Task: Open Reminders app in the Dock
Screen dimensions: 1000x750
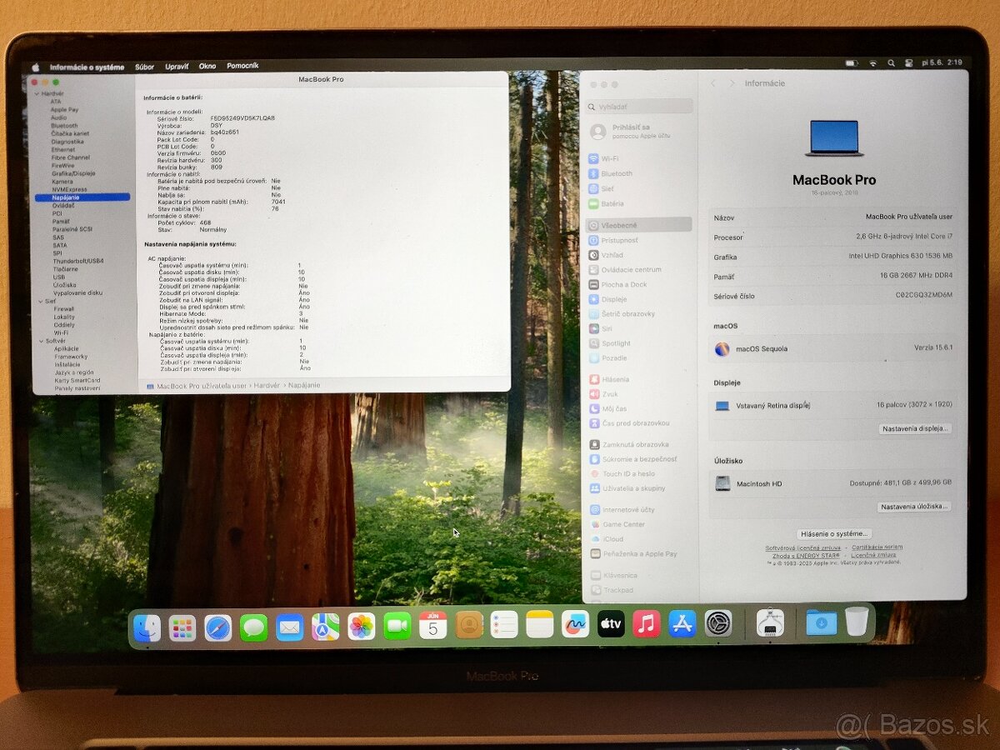Action: coord(504,624)
